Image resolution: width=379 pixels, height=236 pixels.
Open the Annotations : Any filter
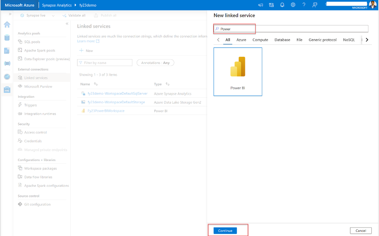156,63
